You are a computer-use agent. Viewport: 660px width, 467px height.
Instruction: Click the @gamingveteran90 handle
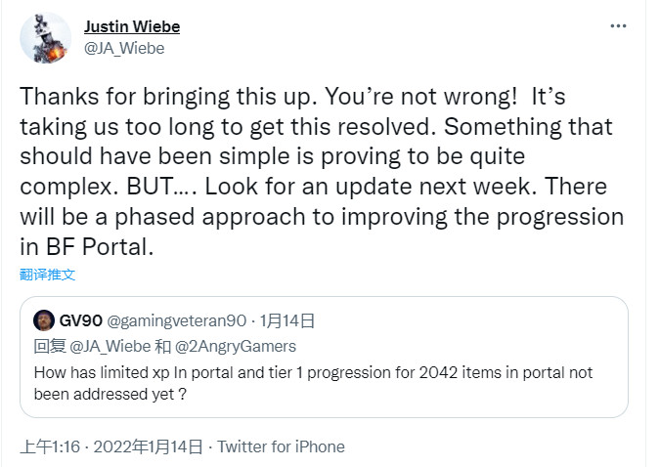[174, 320]
